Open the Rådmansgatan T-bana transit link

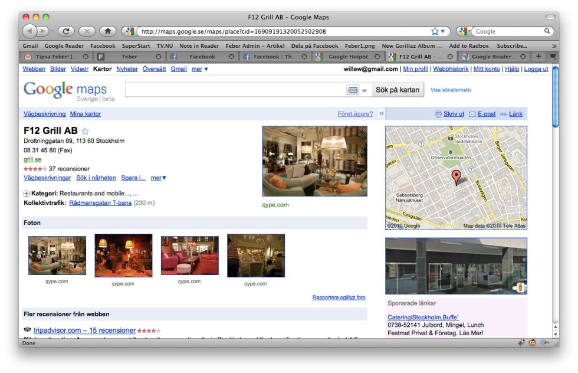click(100, 203)
